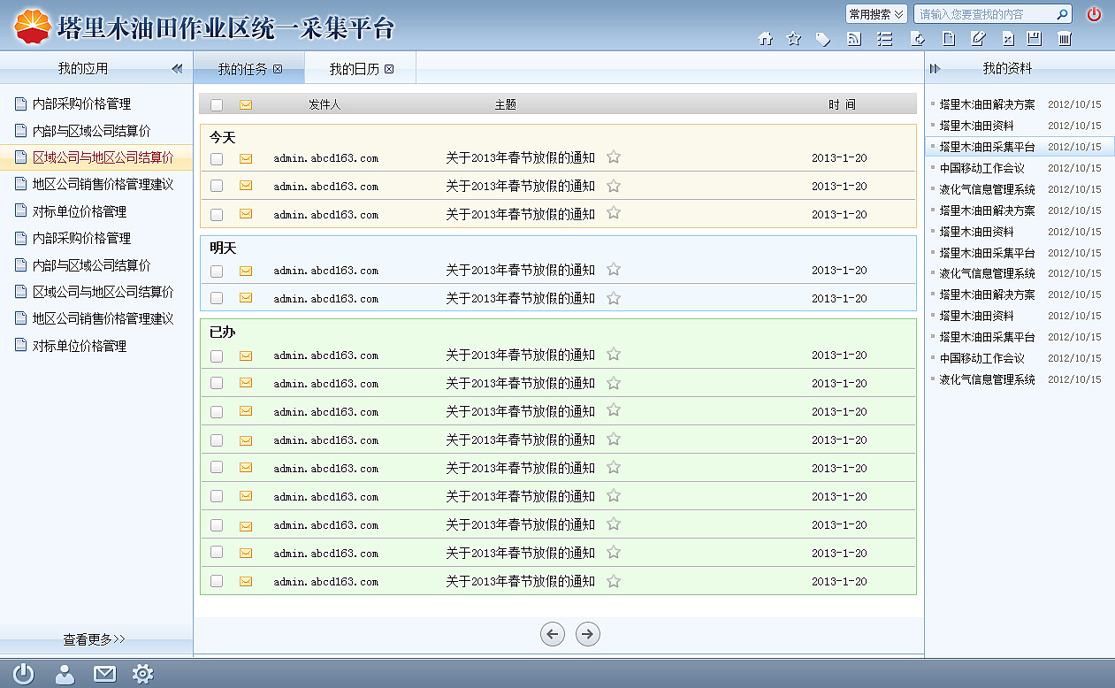Viewport: 1115px width, 688px height.
Task: Star the first message under 今天
Action: (x=614, y=157)
